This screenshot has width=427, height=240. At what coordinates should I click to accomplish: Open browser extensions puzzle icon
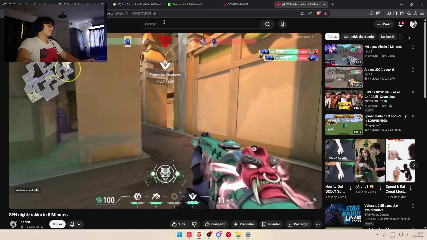pos(371,13)
